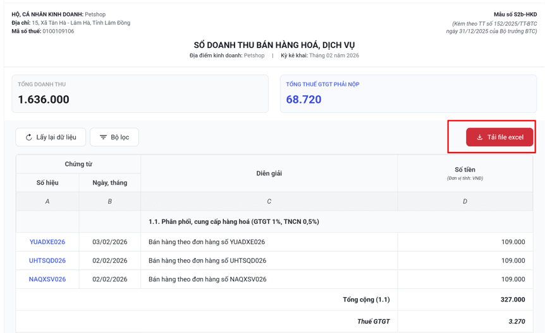Click the tax amount 3.270
Viewport: 545px width, 333px height.
click(517, 321)
